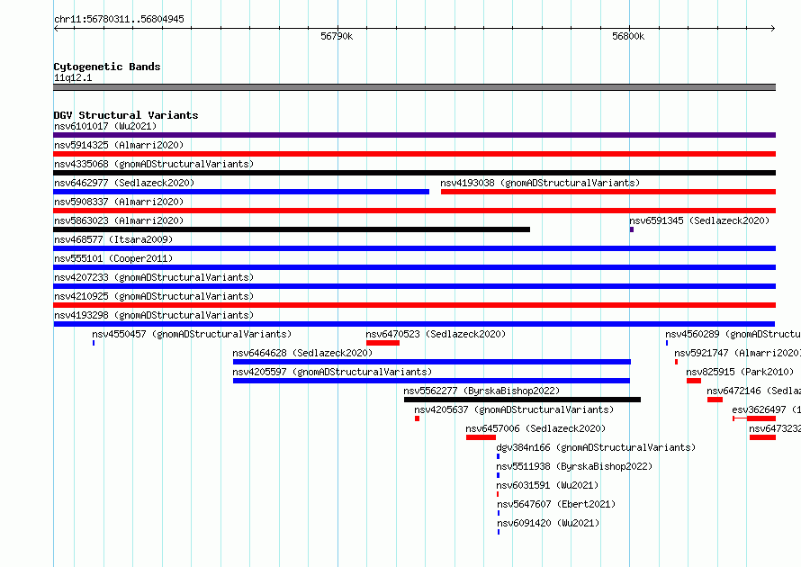Open nsv5914325 (Almarri2020) variant label
The height and width of the screenshot is (567, 801).
pyautogui.click(x=119, y=145)
